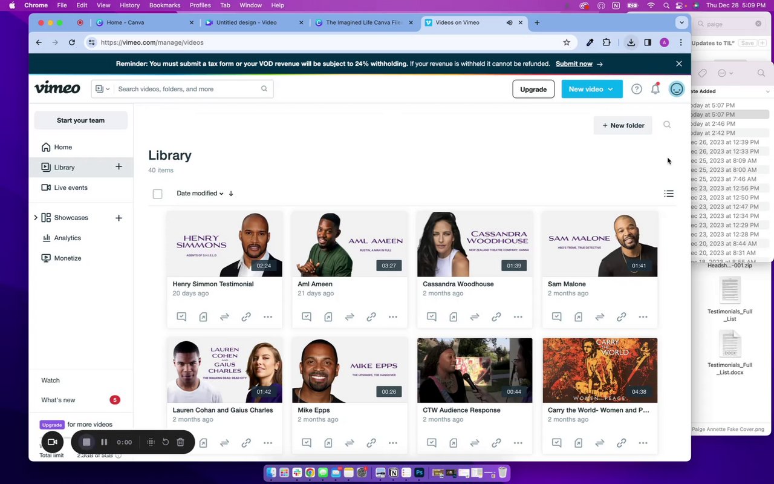
Task: Copy link icon for CTW Audience Response
Action: tap(496, 443)
